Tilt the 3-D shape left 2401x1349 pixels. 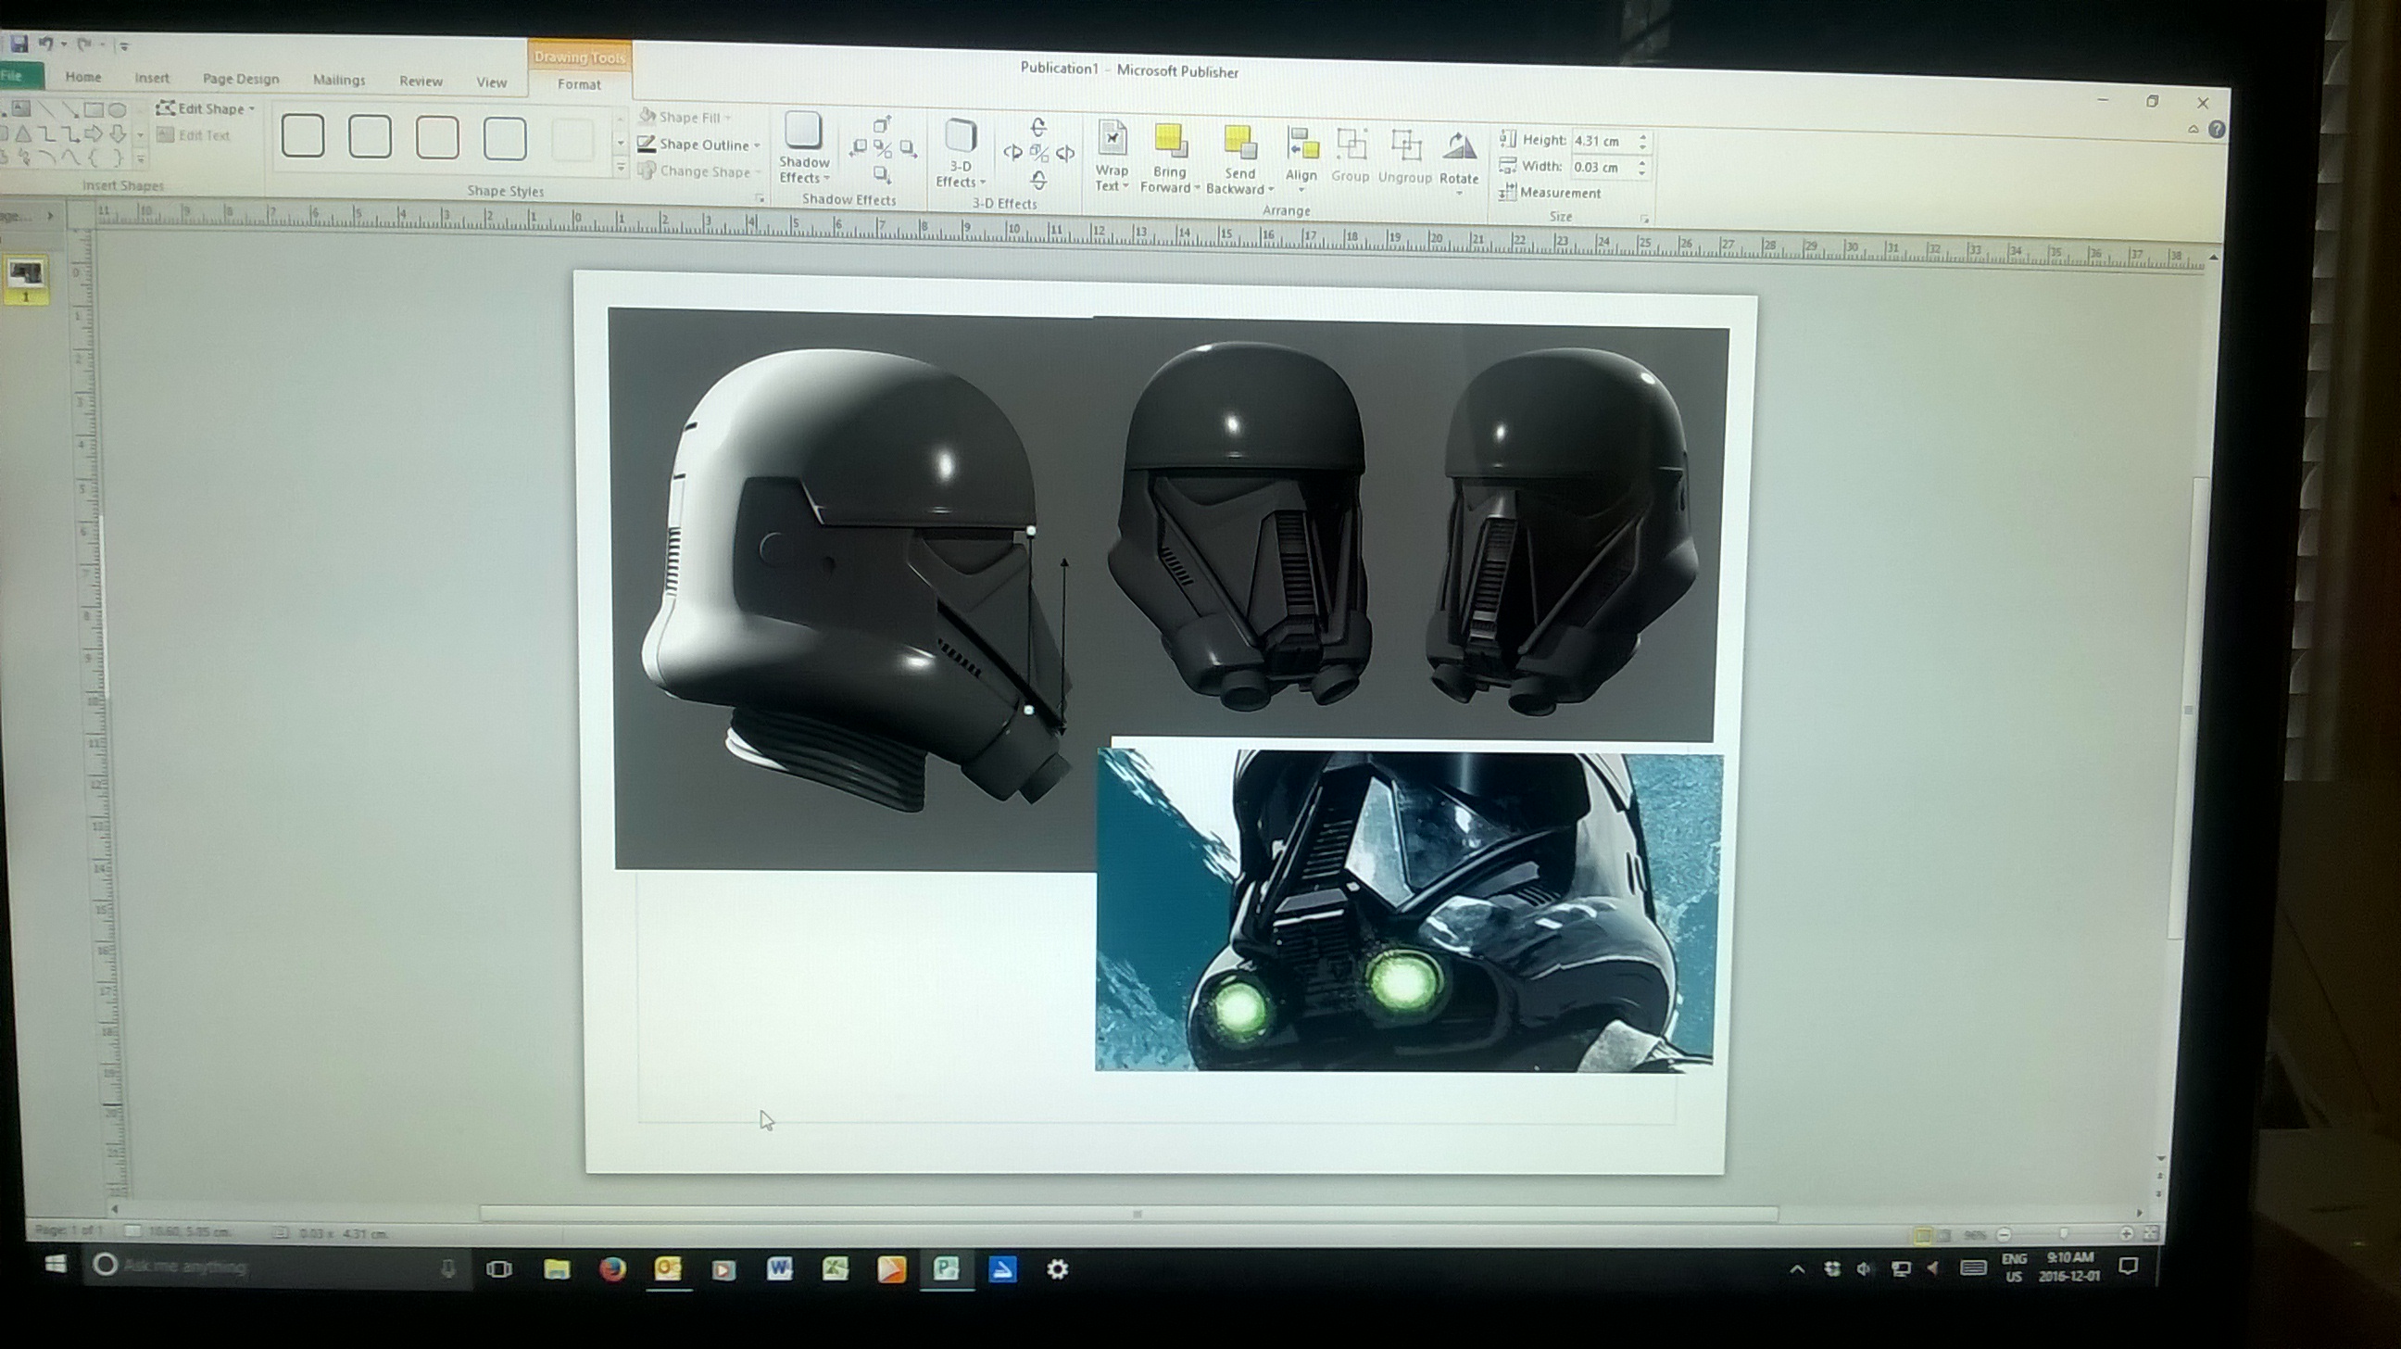[x=1013, y=152]
